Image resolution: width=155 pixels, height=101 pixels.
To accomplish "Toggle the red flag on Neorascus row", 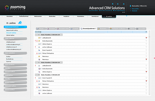I will [x=146, y=59].
